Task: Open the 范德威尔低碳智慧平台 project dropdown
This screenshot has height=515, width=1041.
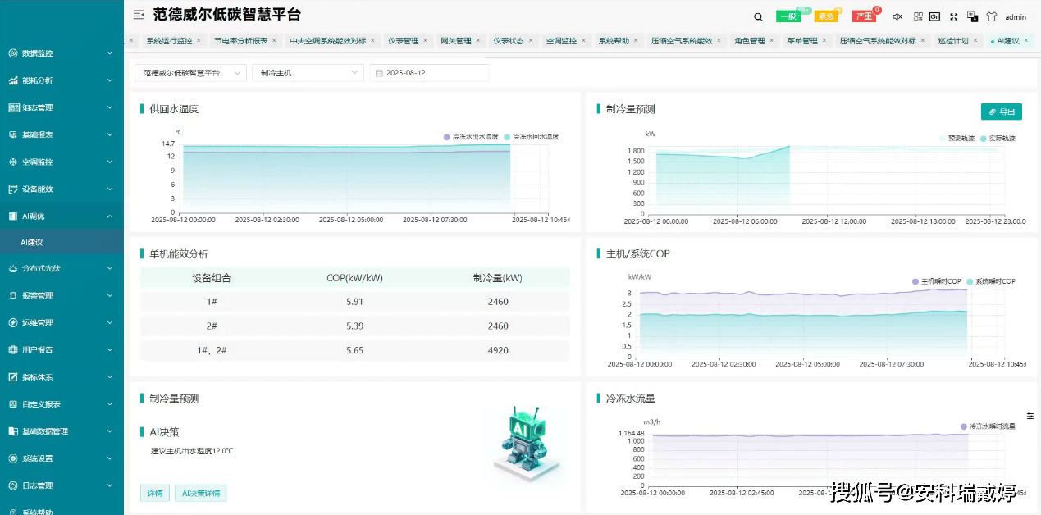Action: [190, 73]
